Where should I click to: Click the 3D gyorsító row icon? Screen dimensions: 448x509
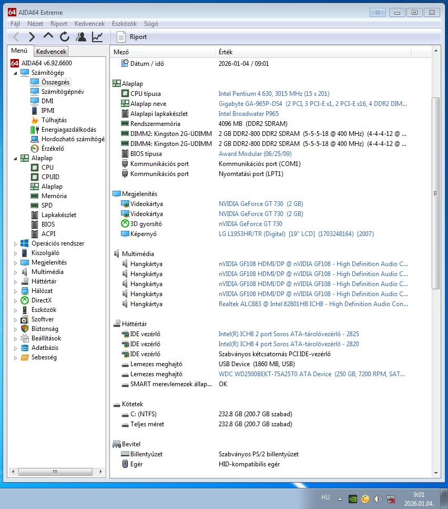point(125,223)
